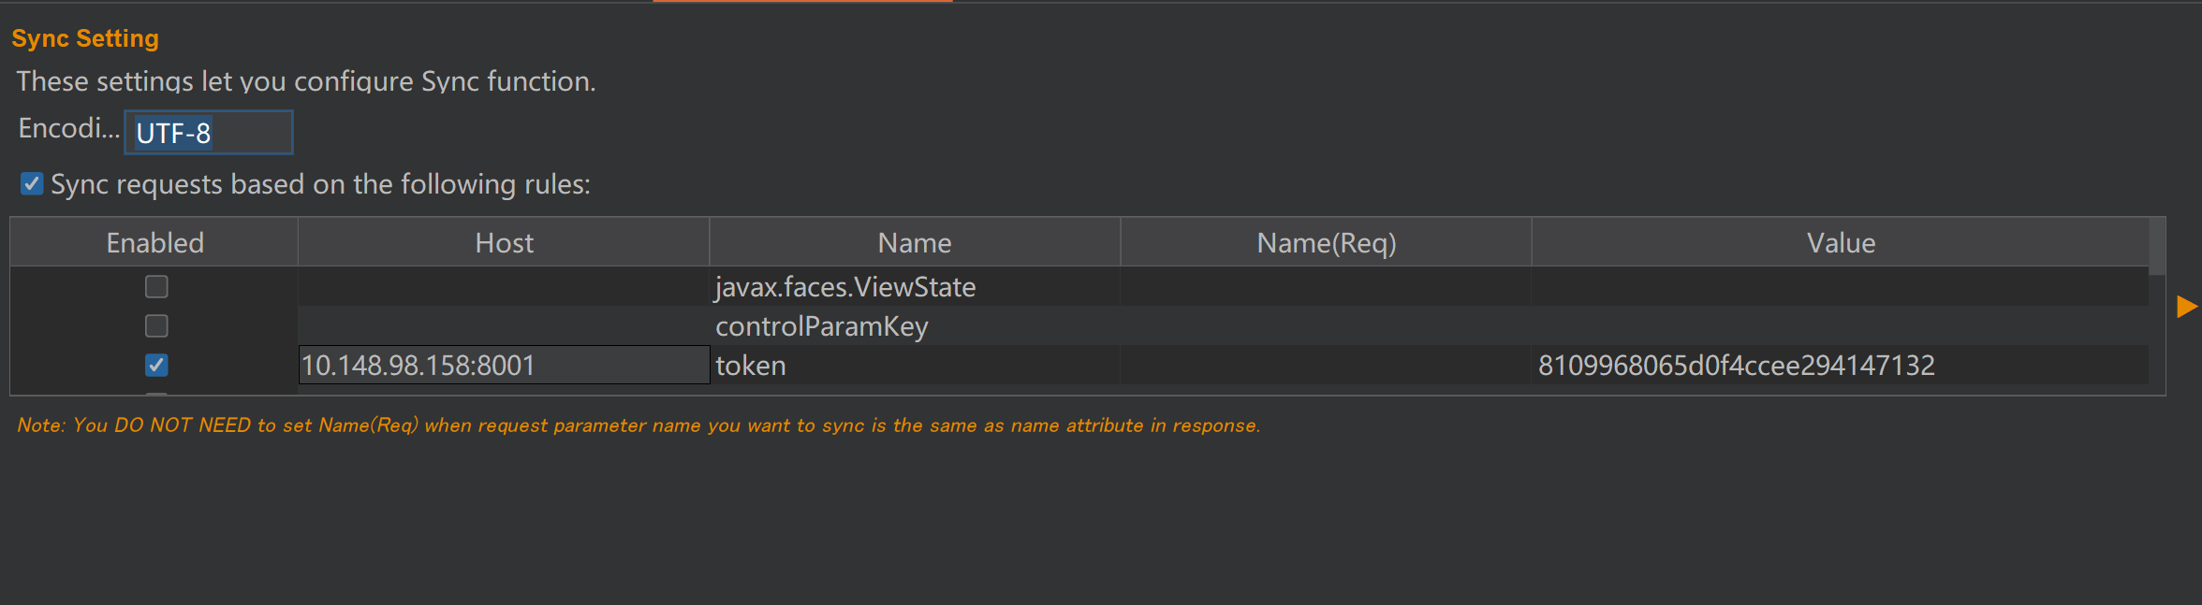The width and height of the screenshot is (2202, 605).
Task: Select the token name cell
Action: pos(915,366)
